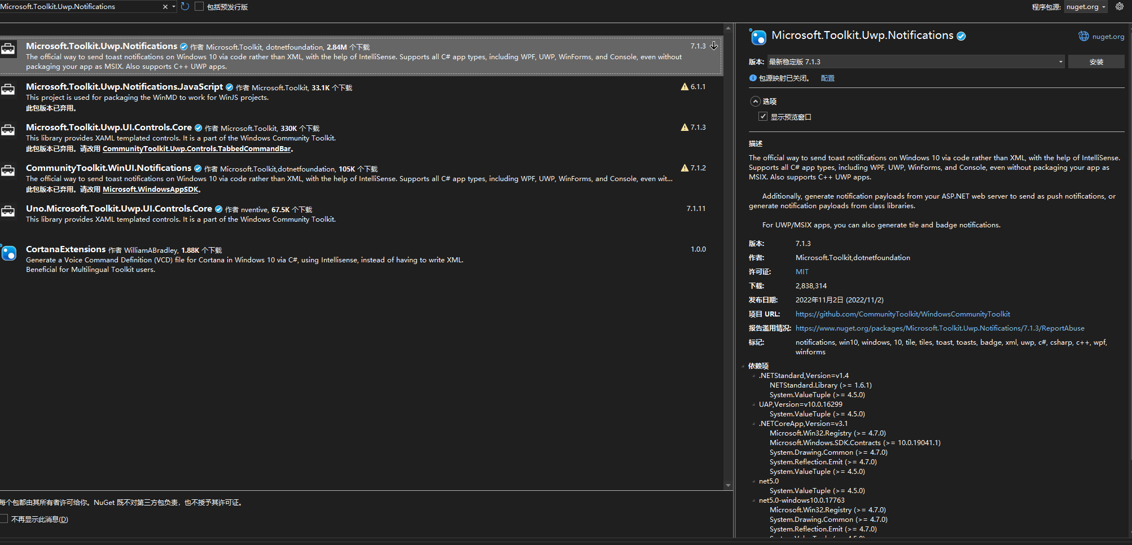Viewport: 1132px width, 545px height.
Task: Open the GitHub WindowsCommunityToolkit project URL
Action: [x=902, y=314]
